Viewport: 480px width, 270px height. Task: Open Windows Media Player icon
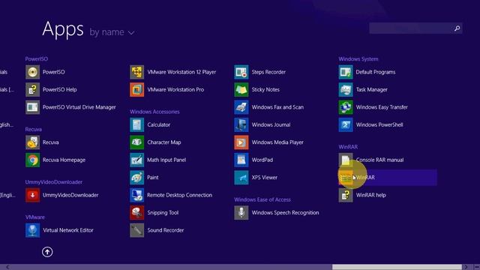(241, 142)
